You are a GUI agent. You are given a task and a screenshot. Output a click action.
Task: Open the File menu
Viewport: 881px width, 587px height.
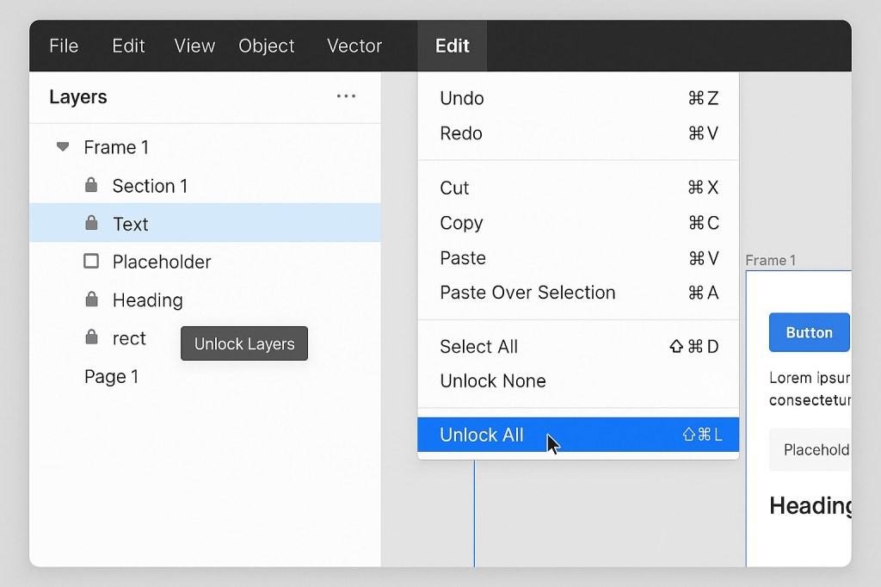(x=64, y=46)
